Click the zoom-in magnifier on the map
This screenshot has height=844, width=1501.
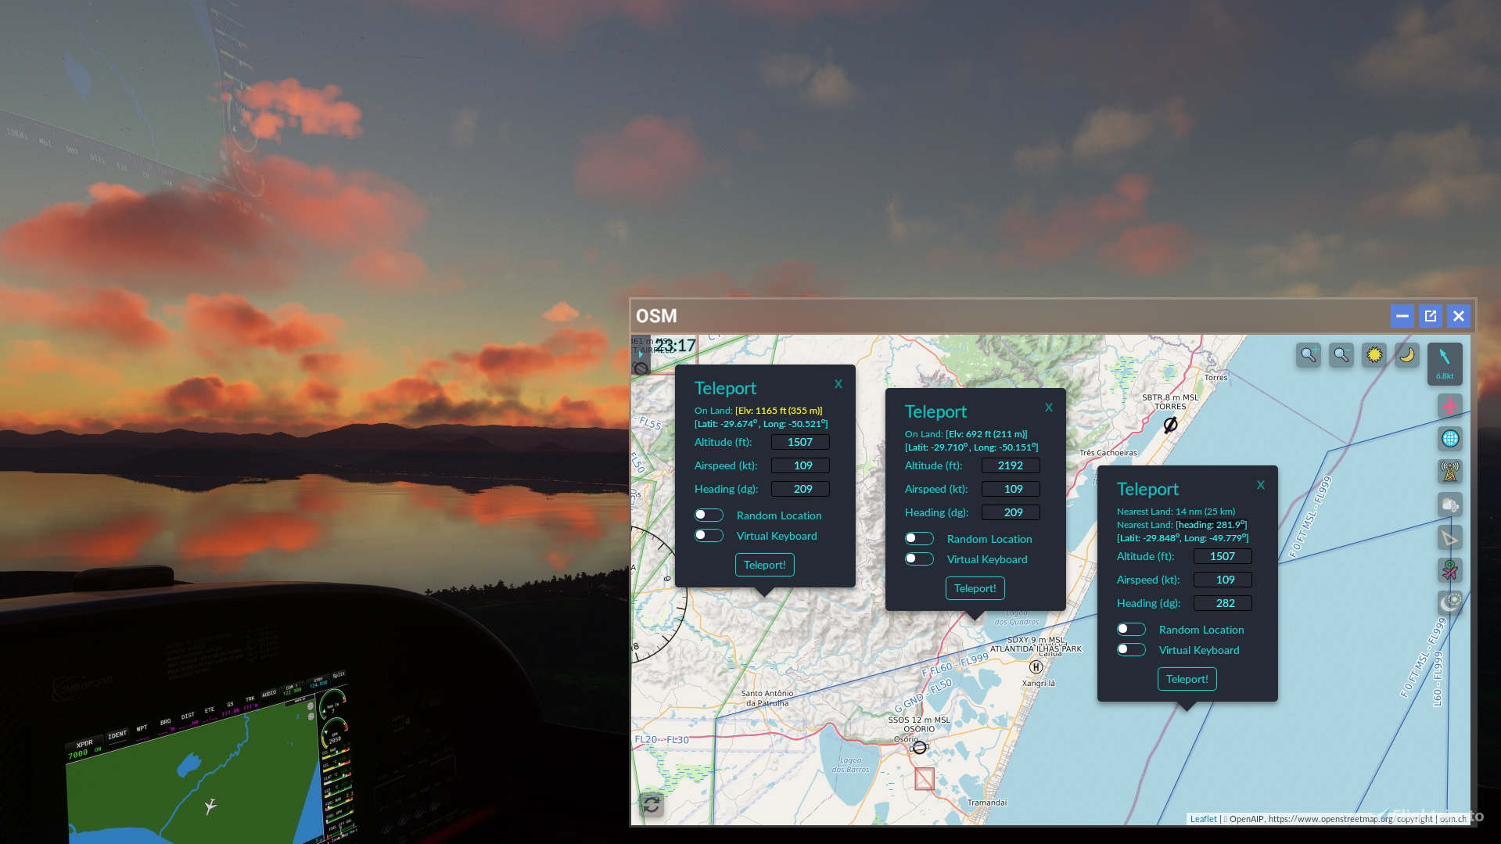click(x=1308, y=355)
